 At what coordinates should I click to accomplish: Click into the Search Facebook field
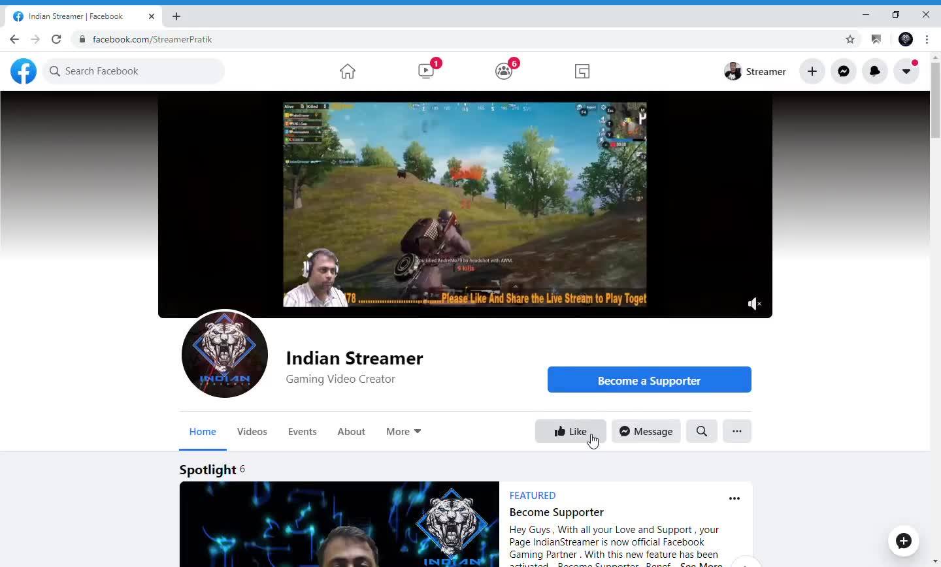click(134, 71)
